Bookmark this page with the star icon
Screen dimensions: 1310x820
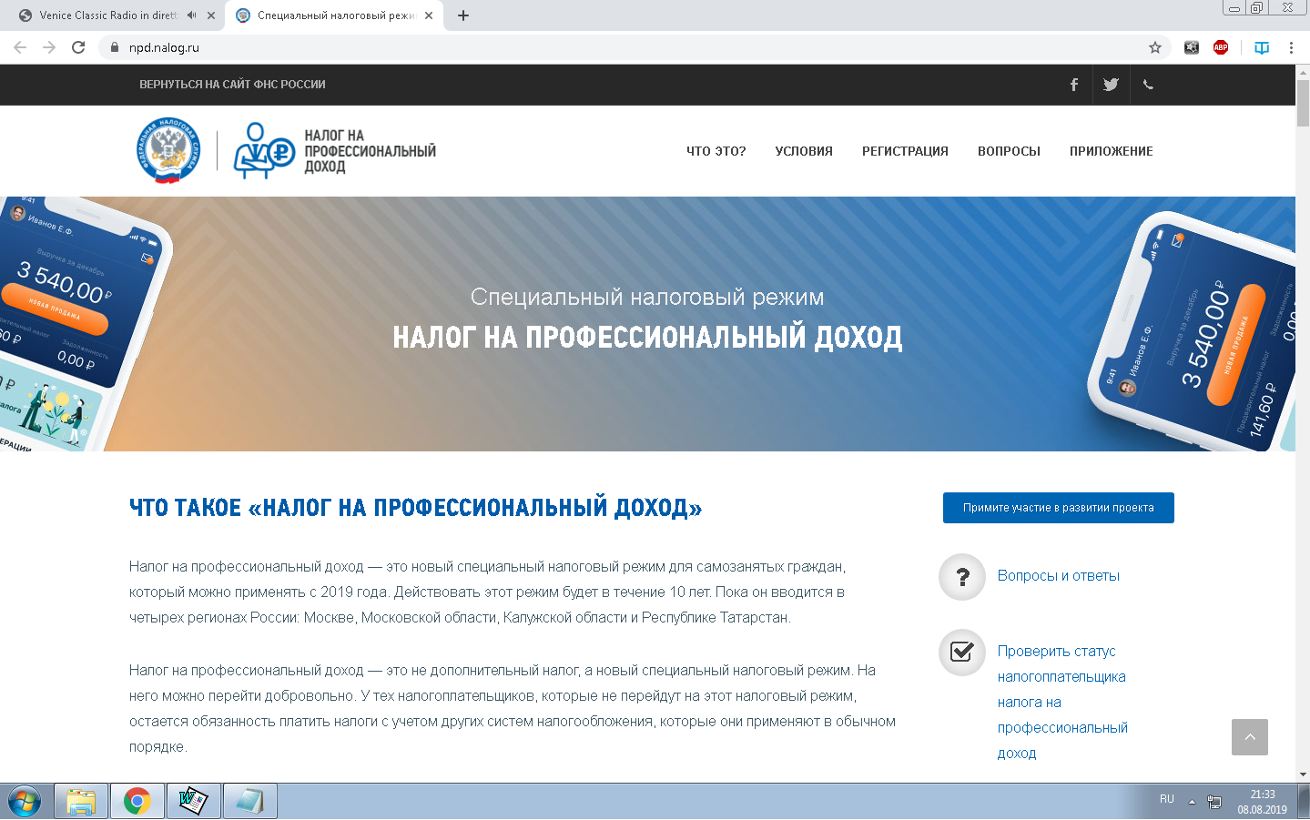click(1155, 47)
